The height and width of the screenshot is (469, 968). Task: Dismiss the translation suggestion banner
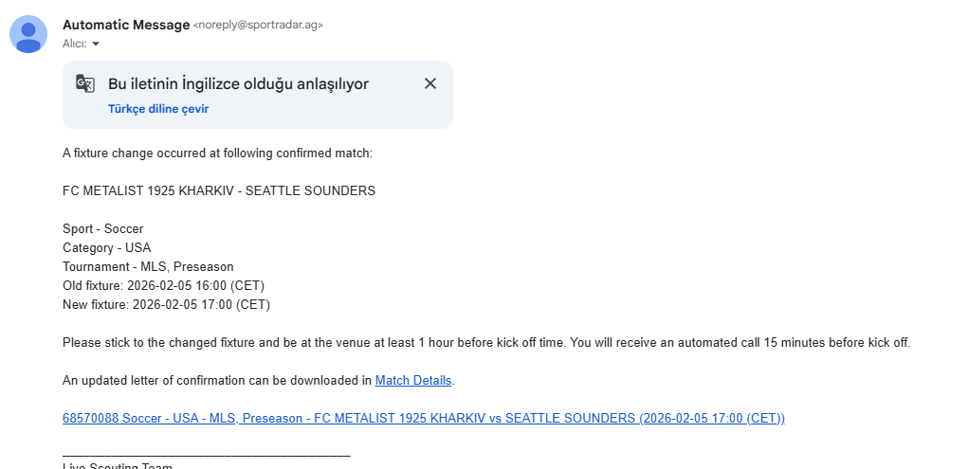coord(430,83)
